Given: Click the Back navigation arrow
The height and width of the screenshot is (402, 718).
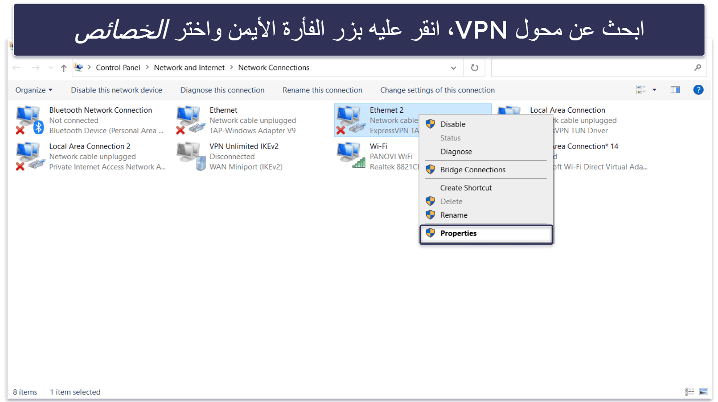Looking at the screenshot, I should (17, 68).
